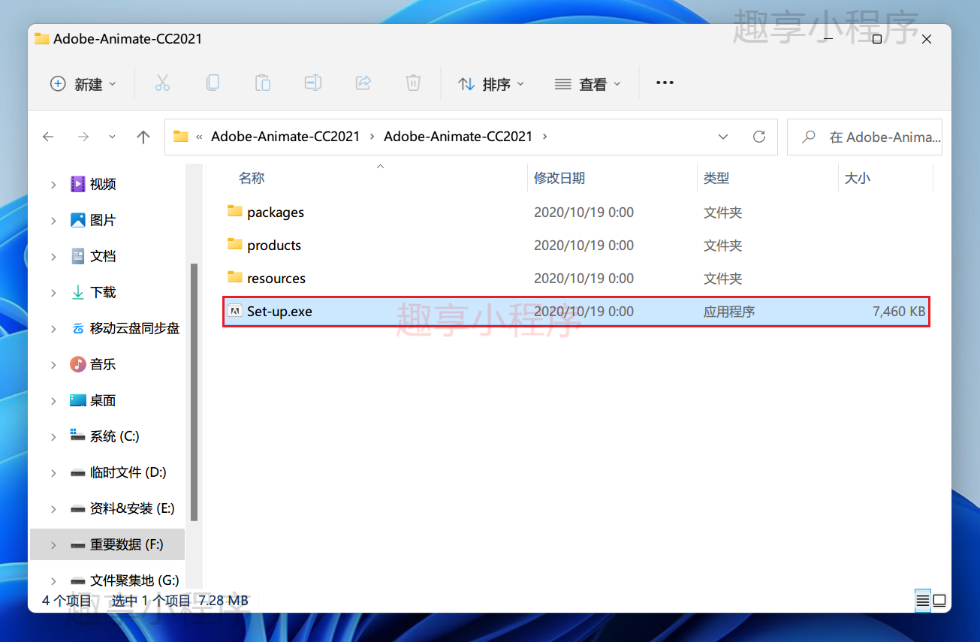Maximize the Adobe-Animate-CC2021 window
This screenshot has height=642, width=980.
coord(876,39)
